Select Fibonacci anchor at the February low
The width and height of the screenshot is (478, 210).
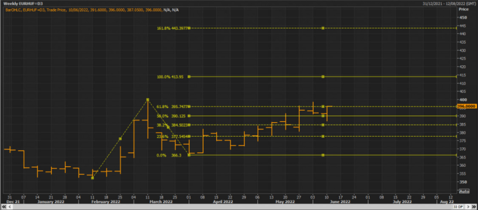pyautogui.click(x=92, y=178)
